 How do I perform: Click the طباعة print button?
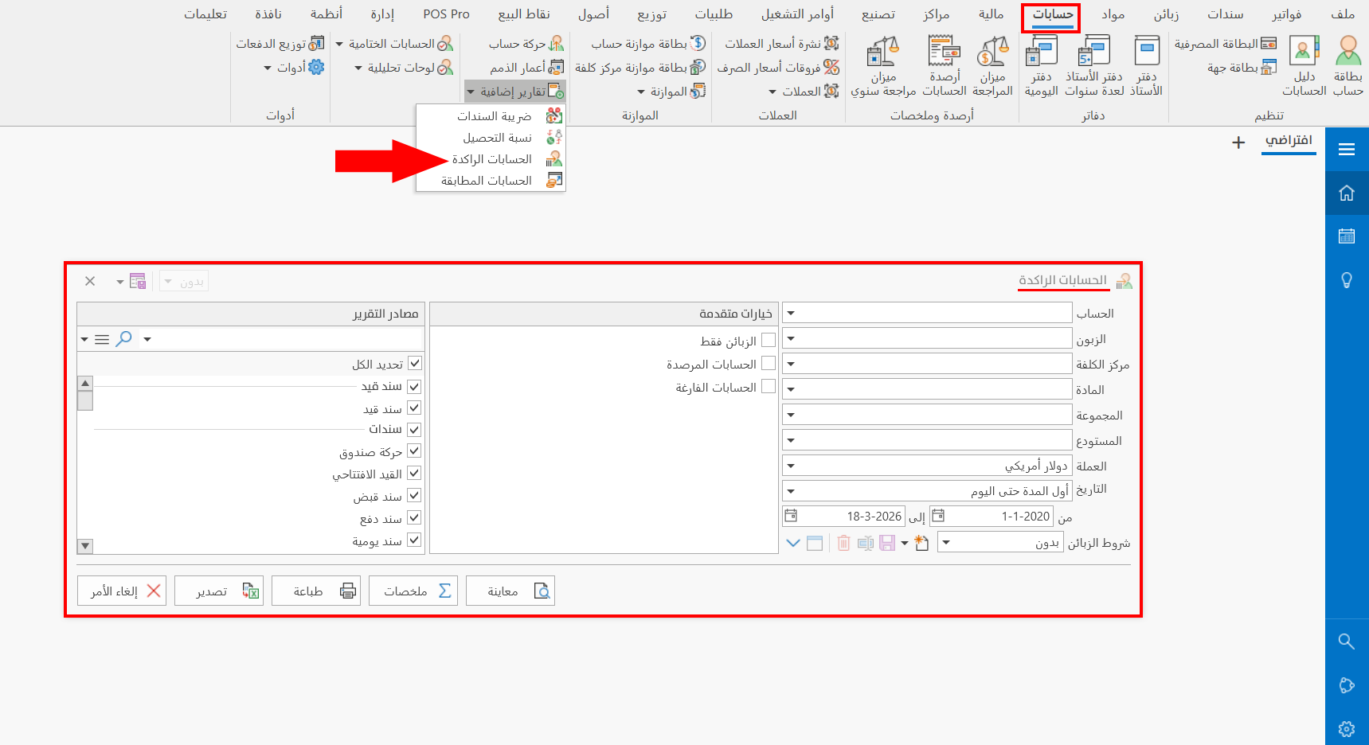point(316,591)
